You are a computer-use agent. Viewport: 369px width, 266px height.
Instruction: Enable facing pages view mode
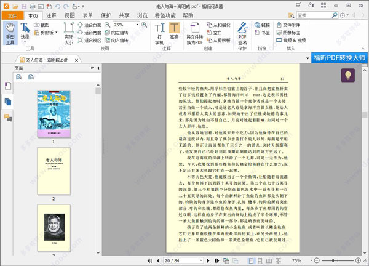[269, 260]
